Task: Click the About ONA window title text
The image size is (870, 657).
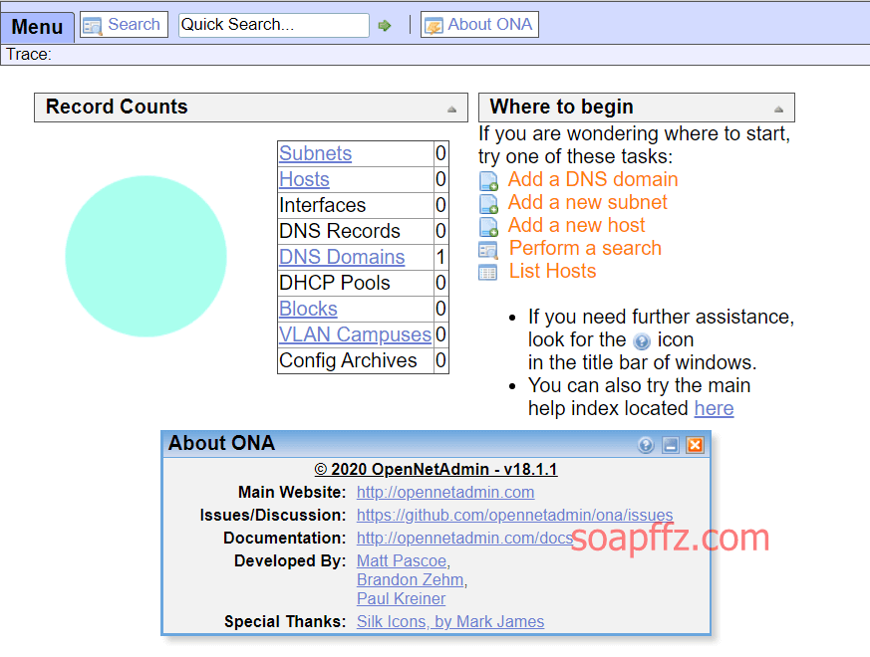Action: point(221,444)
